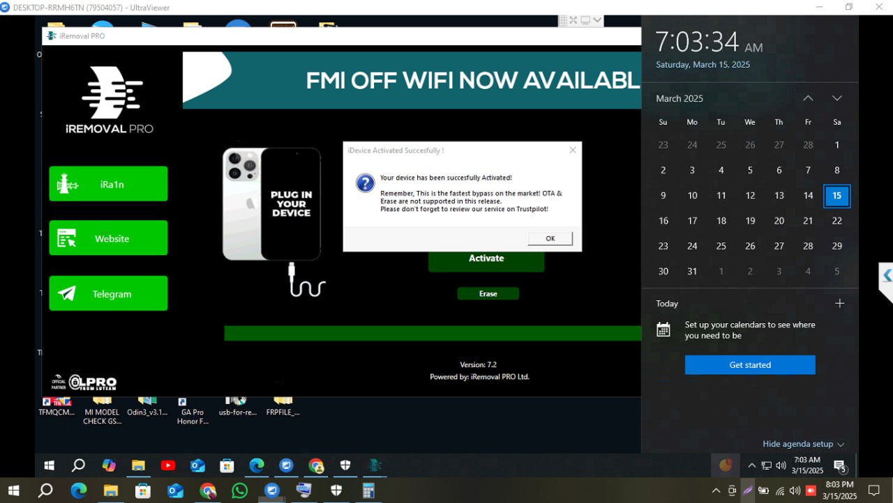893x503 pixels.
Task: Open Copilot from the remote taskbar
Action: (109, 465)
